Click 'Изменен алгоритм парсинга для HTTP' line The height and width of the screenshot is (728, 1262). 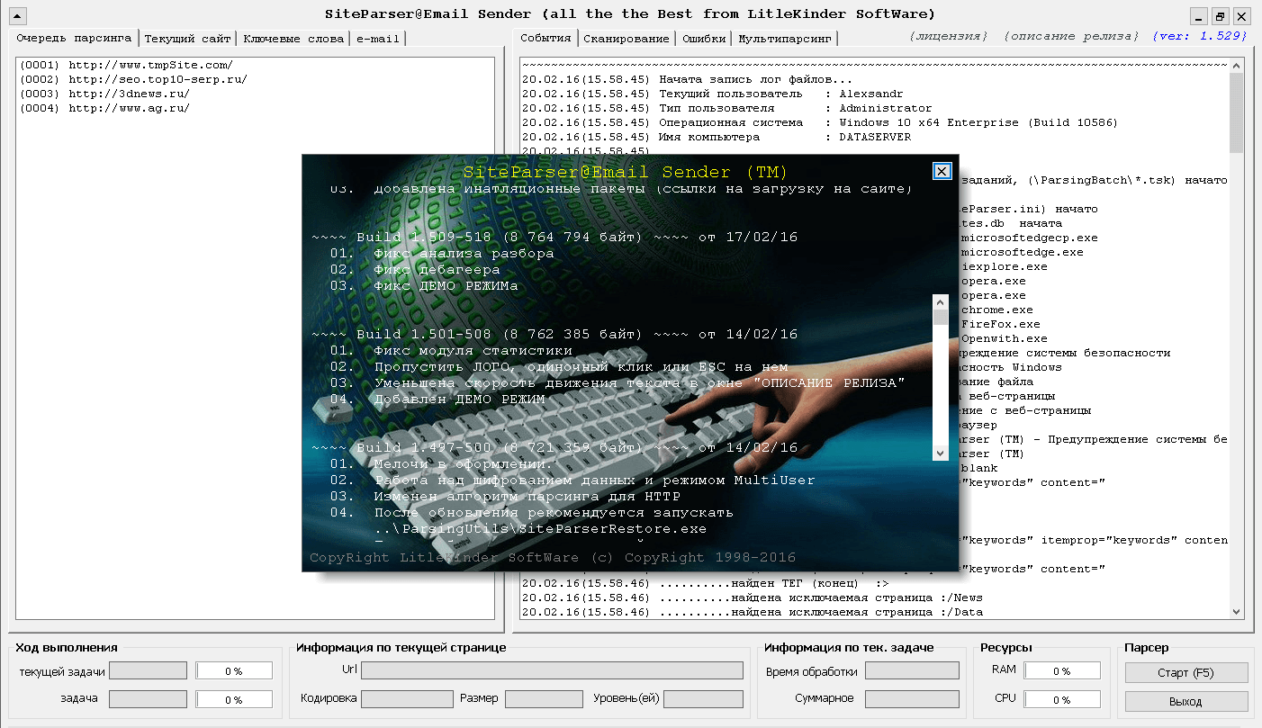point(527,496)
